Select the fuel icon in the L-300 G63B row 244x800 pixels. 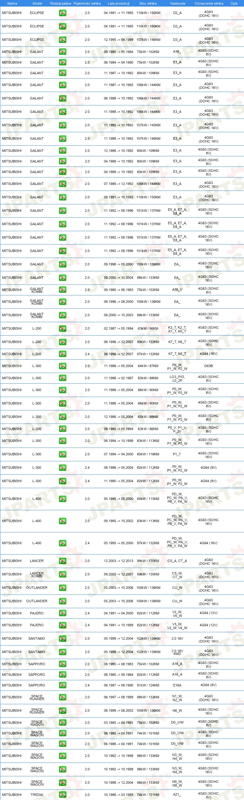click(62, 366)
